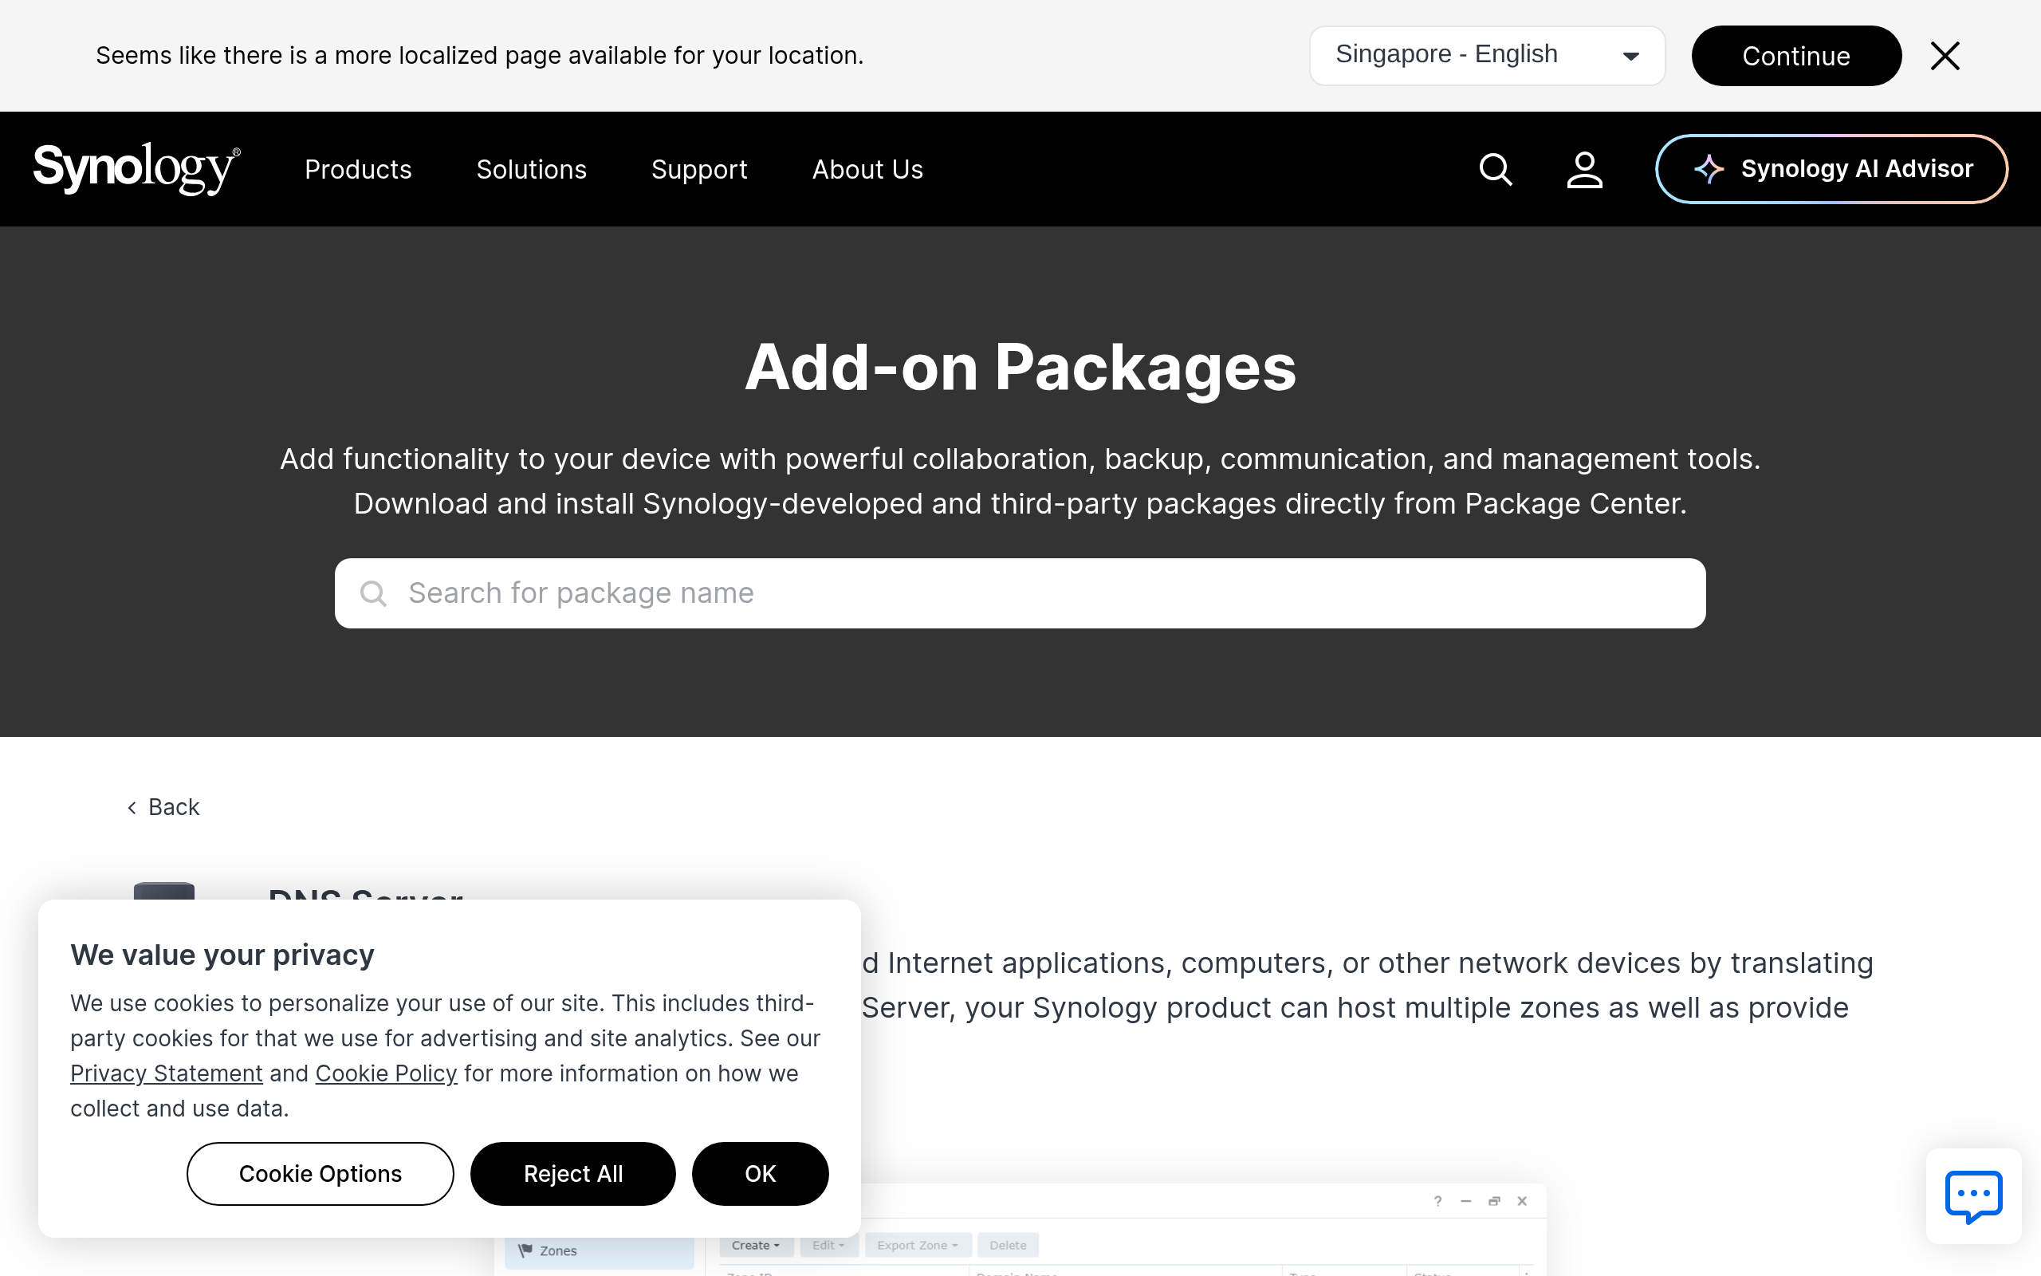The height and width of the screenshot is (1276, 2041).
Task: Click Delete in the DNS Server preview
Action: 1008,1245
